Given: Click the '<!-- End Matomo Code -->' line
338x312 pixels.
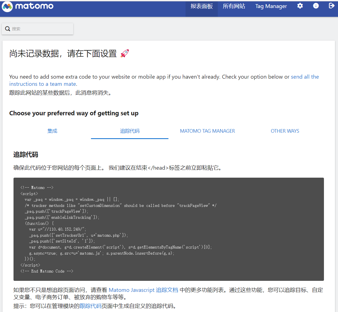Looking at the screenshot, I should (x=47, y=271).
